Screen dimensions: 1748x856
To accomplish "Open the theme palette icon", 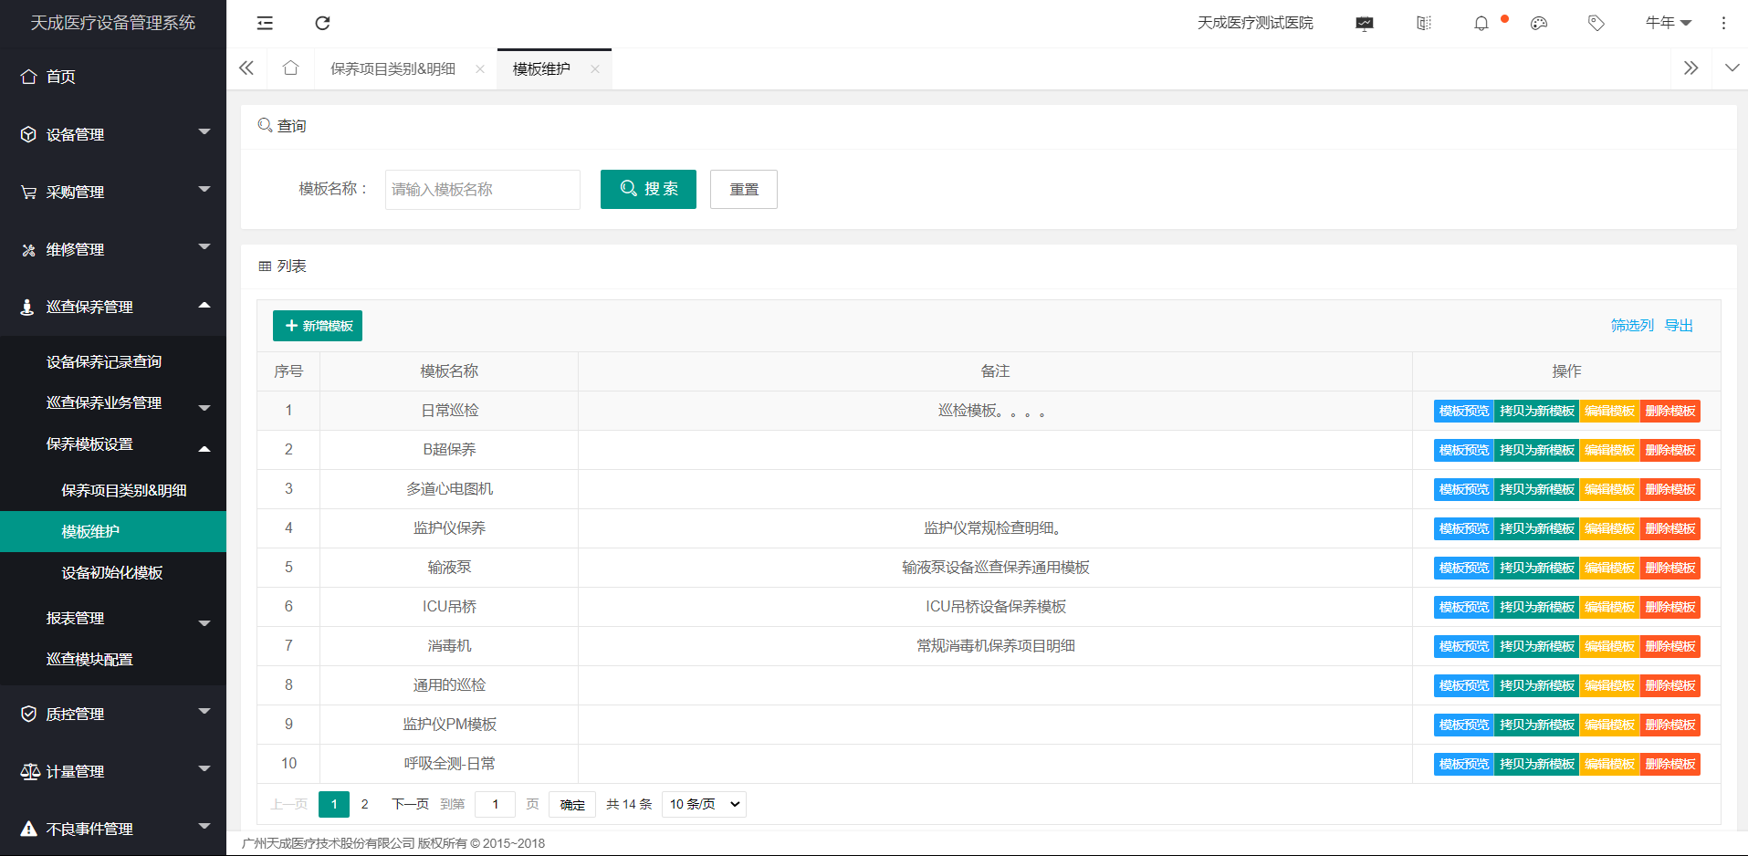I will coord(1539,23).
